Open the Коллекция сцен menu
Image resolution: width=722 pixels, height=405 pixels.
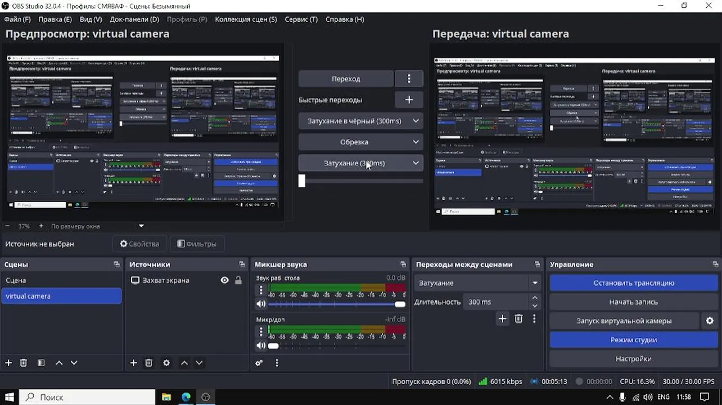(x=246, y=19)
